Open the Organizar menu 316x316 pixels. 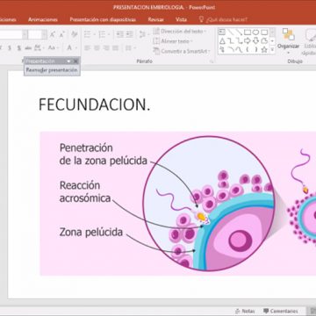[x=289, y=41]
